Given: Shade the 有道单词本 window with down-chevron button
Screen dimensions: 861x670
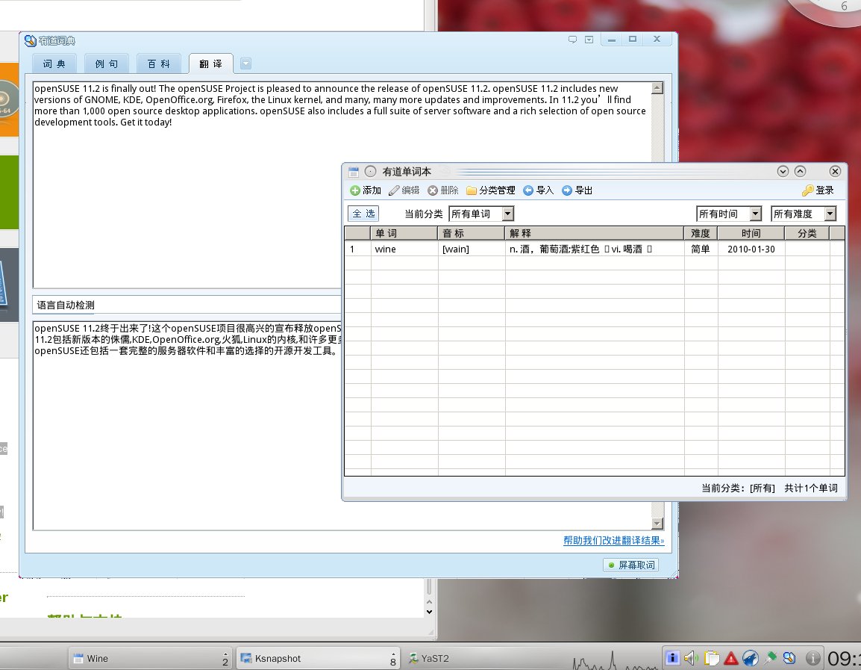Looking at the screenshot, I should [783, 172].
